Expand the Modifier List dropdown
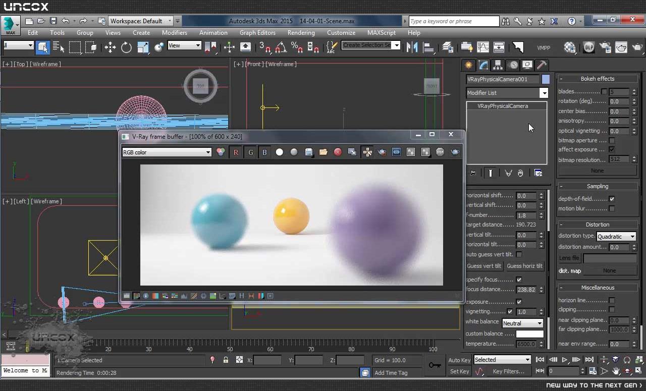This screenshot has width=646, height=391. click(507, 93)
